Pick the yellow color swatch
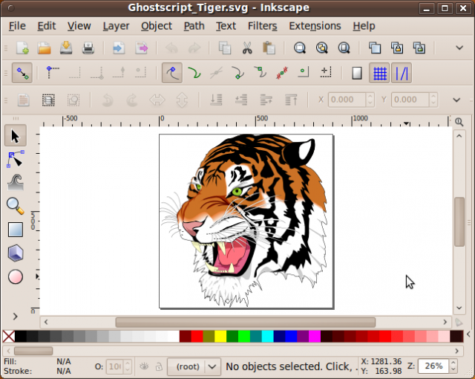The width and height of the screenshot is (475, 379). (x=220, y=337)
